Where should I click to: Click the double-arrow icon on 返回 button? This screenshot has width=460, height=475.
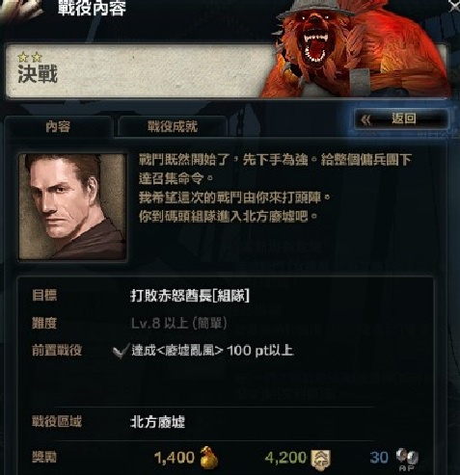point(365,120)
